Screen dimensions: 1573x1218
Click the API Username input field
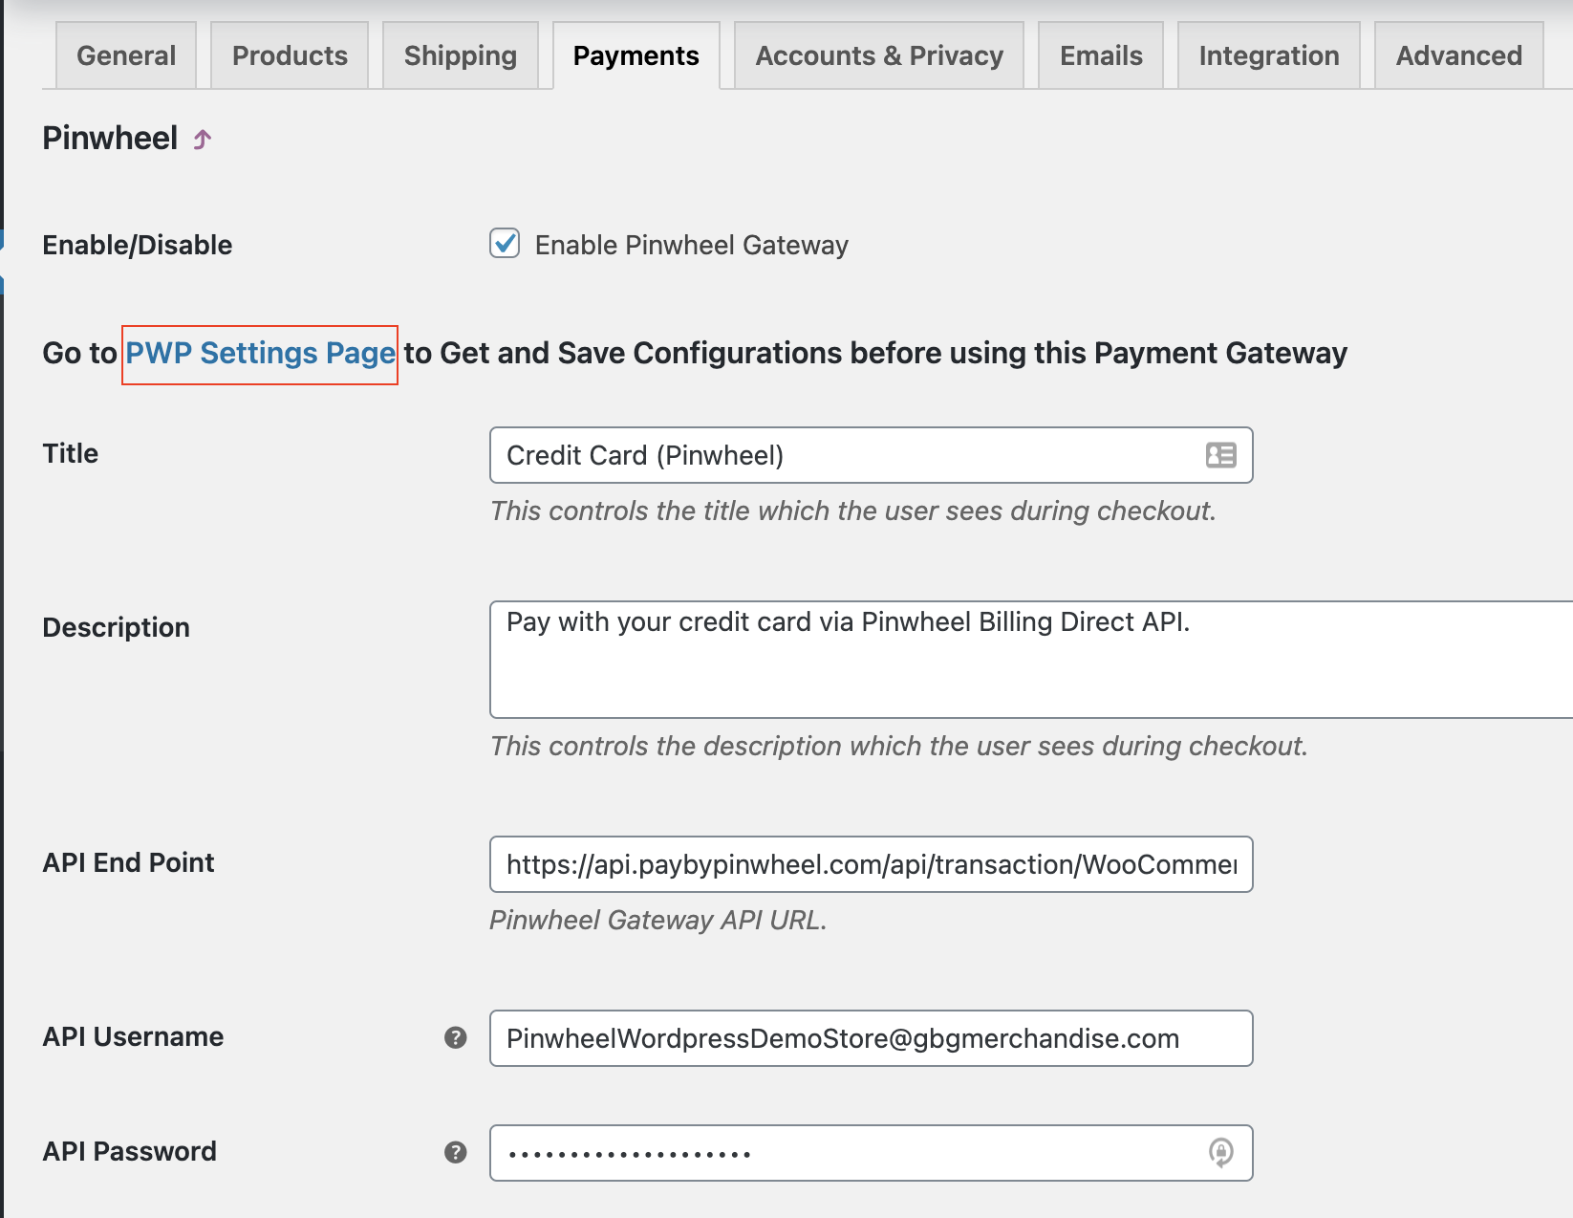tap(872, 1038)
